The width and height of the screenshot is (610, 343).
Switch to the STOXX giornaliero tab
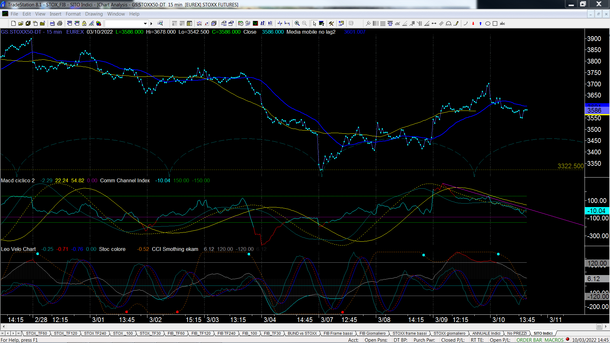point(449,333)
